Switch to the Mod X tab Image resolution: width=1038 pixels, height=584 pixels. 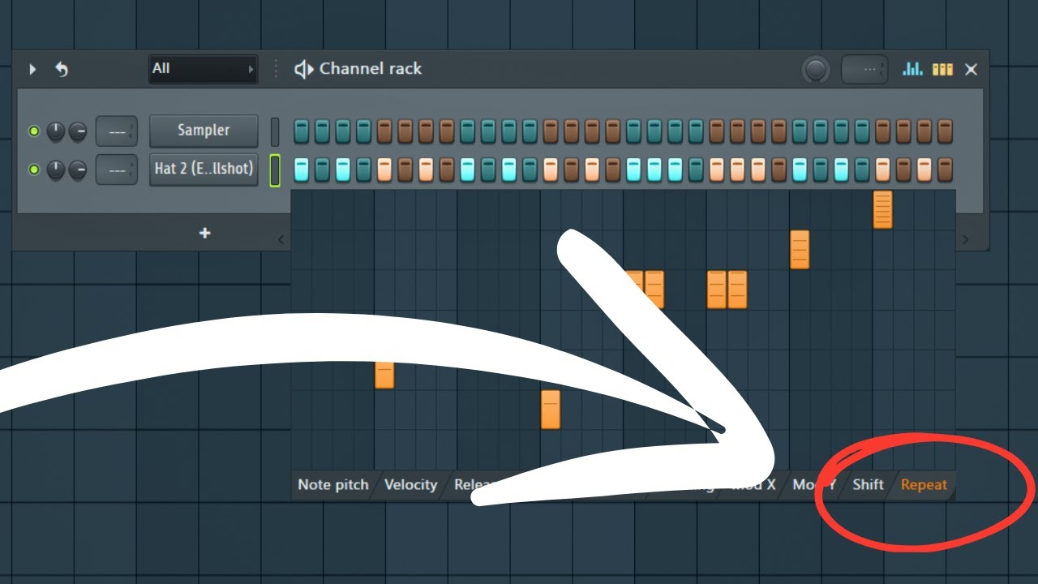754,485
